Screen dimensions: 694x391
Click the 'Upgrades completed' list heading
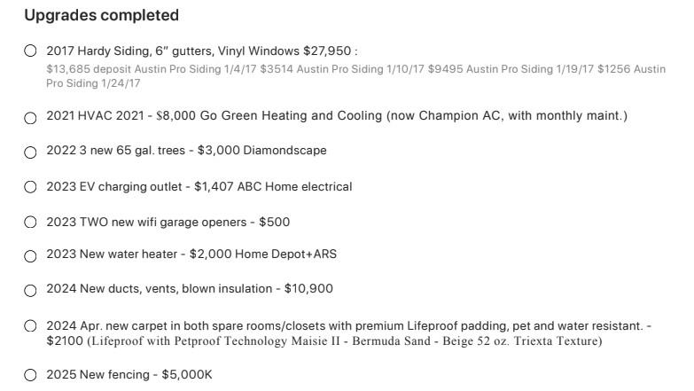(101, 15)
